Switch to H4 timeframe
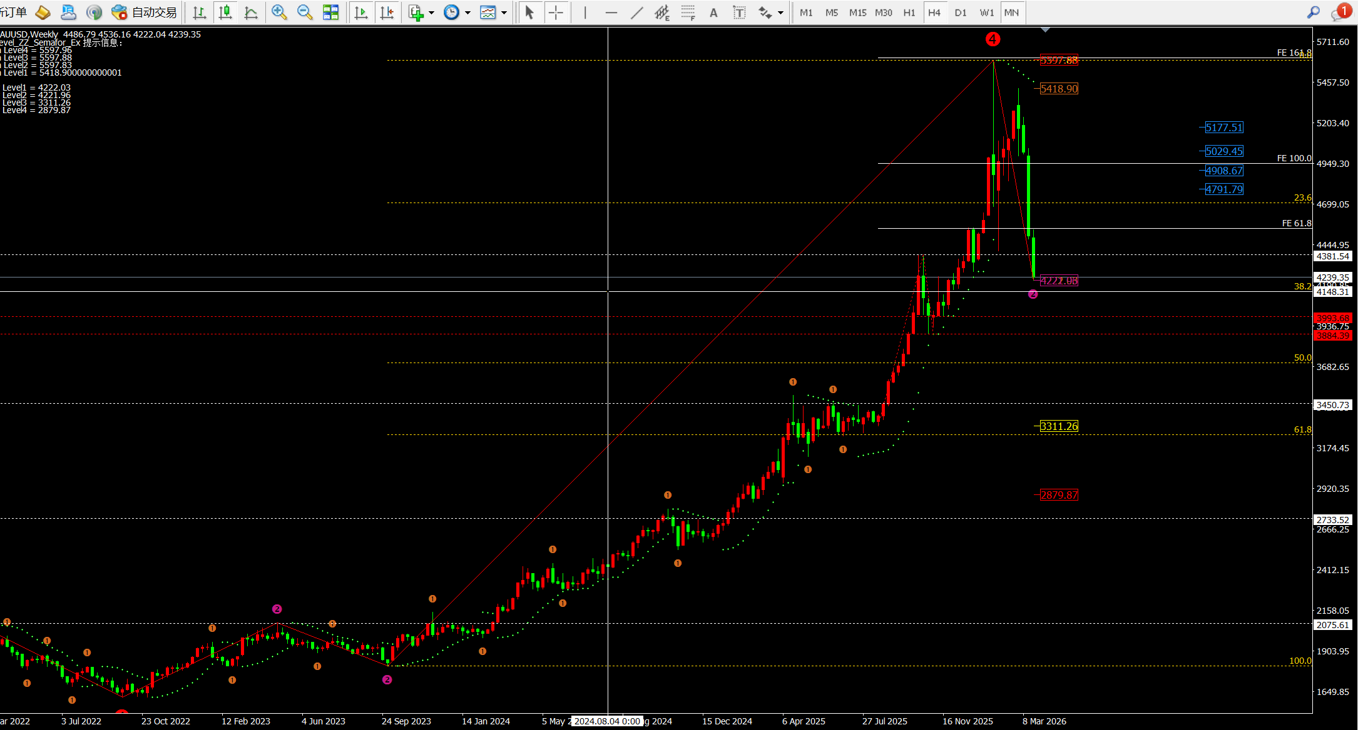This screenshot has width=1358, height=730. click(x=934, y=12)
